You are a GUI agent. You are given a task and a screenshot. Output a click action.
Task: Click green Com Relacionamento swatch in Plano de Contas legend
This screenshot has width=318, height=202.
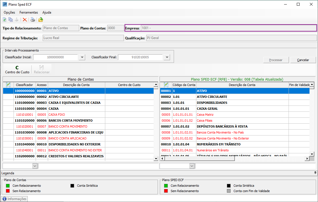8,186
